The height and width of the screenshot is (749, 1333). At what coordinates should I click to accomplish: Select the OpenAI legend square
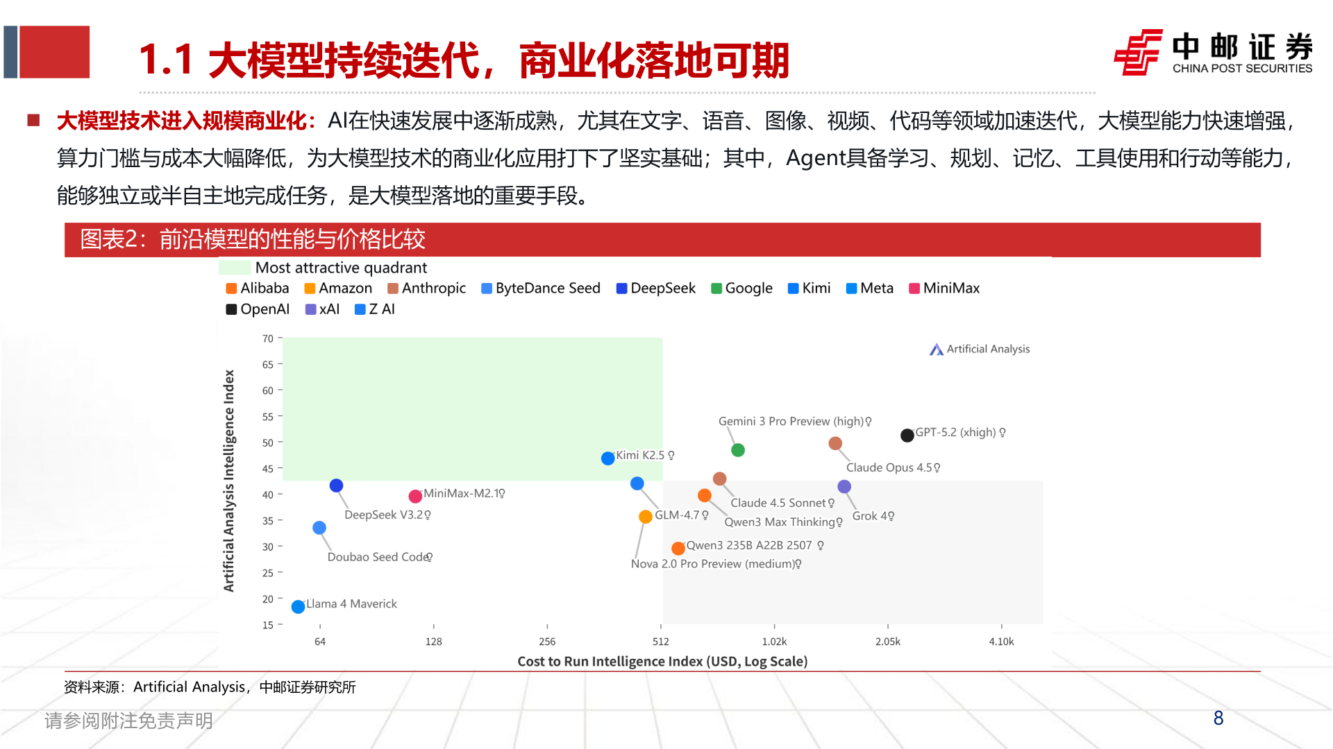(231, 309)
